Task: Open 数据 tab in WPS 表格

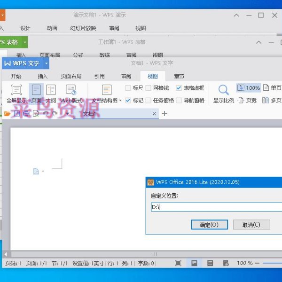Action: [x=104, y=55]
